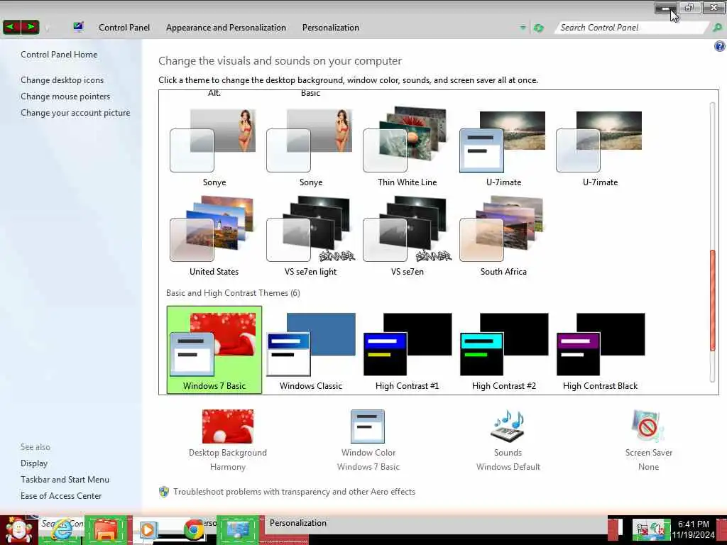
Task: Click the green refresh button
Action: (538, 28)
